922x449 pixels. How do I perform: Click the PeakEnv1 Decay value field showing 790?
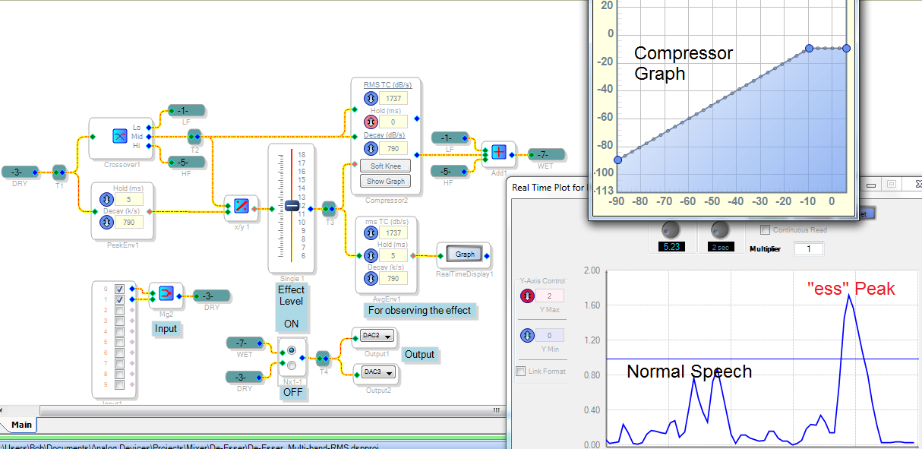[131, 223]
